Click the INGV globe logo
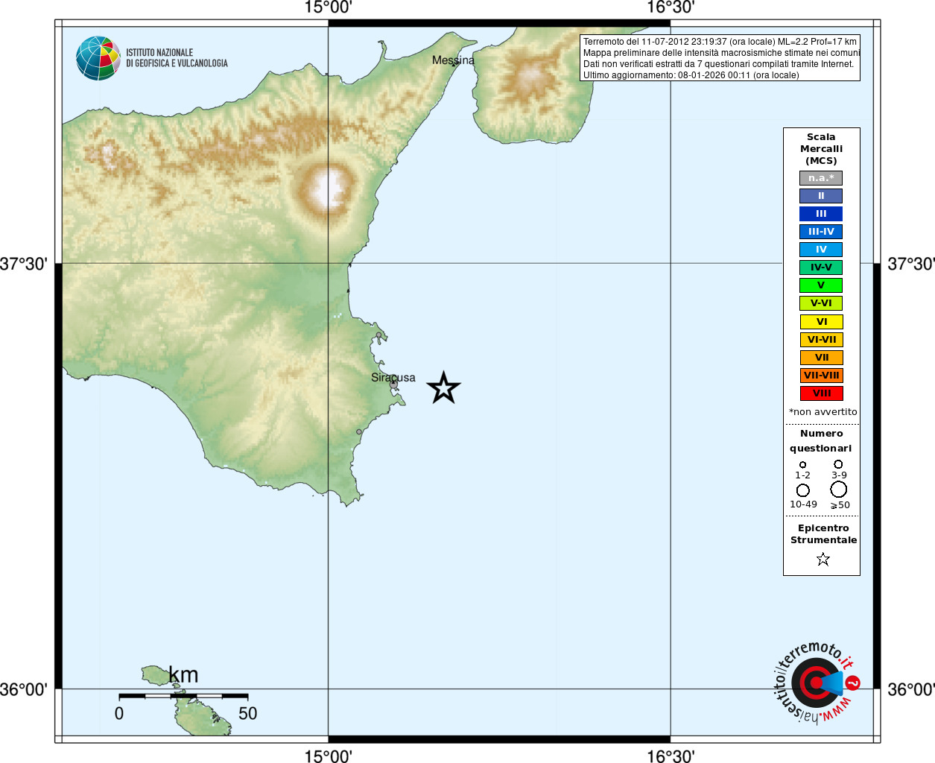 [x=98, y=58]
